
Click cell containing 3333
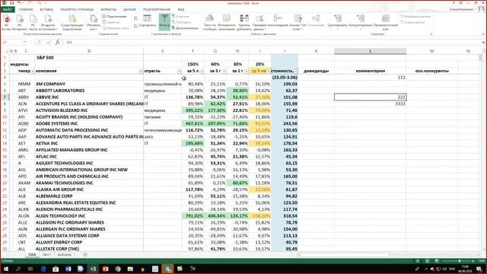(370, 104)
